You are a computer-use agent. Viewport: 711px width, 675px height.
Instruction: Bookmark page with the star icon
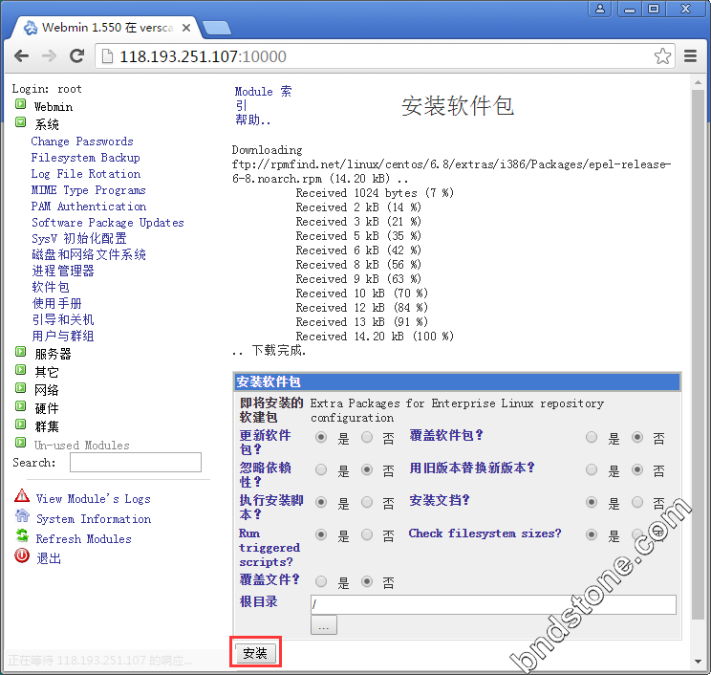point(662,56)
